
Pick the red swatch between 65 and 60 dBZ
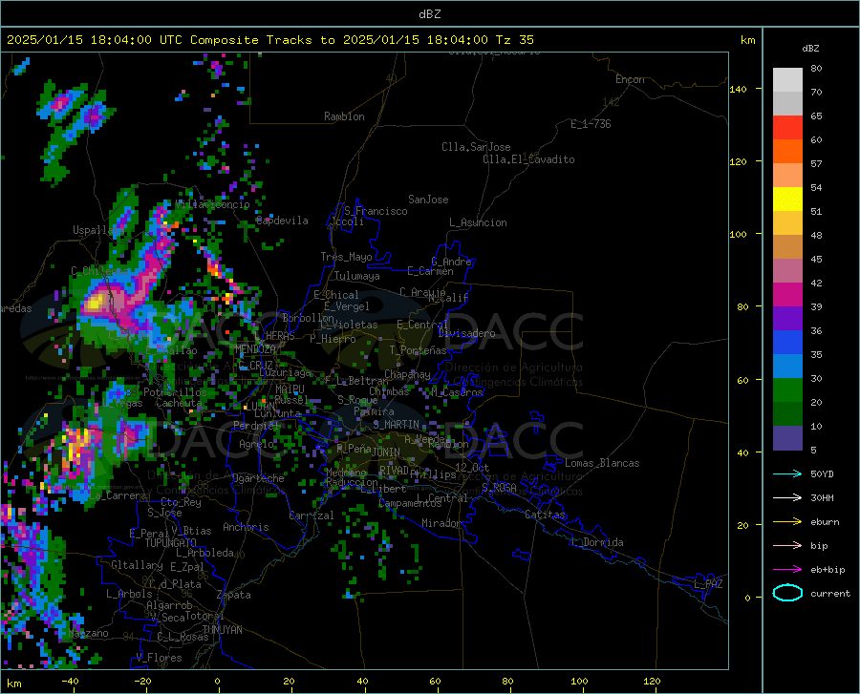pos(787,128)
